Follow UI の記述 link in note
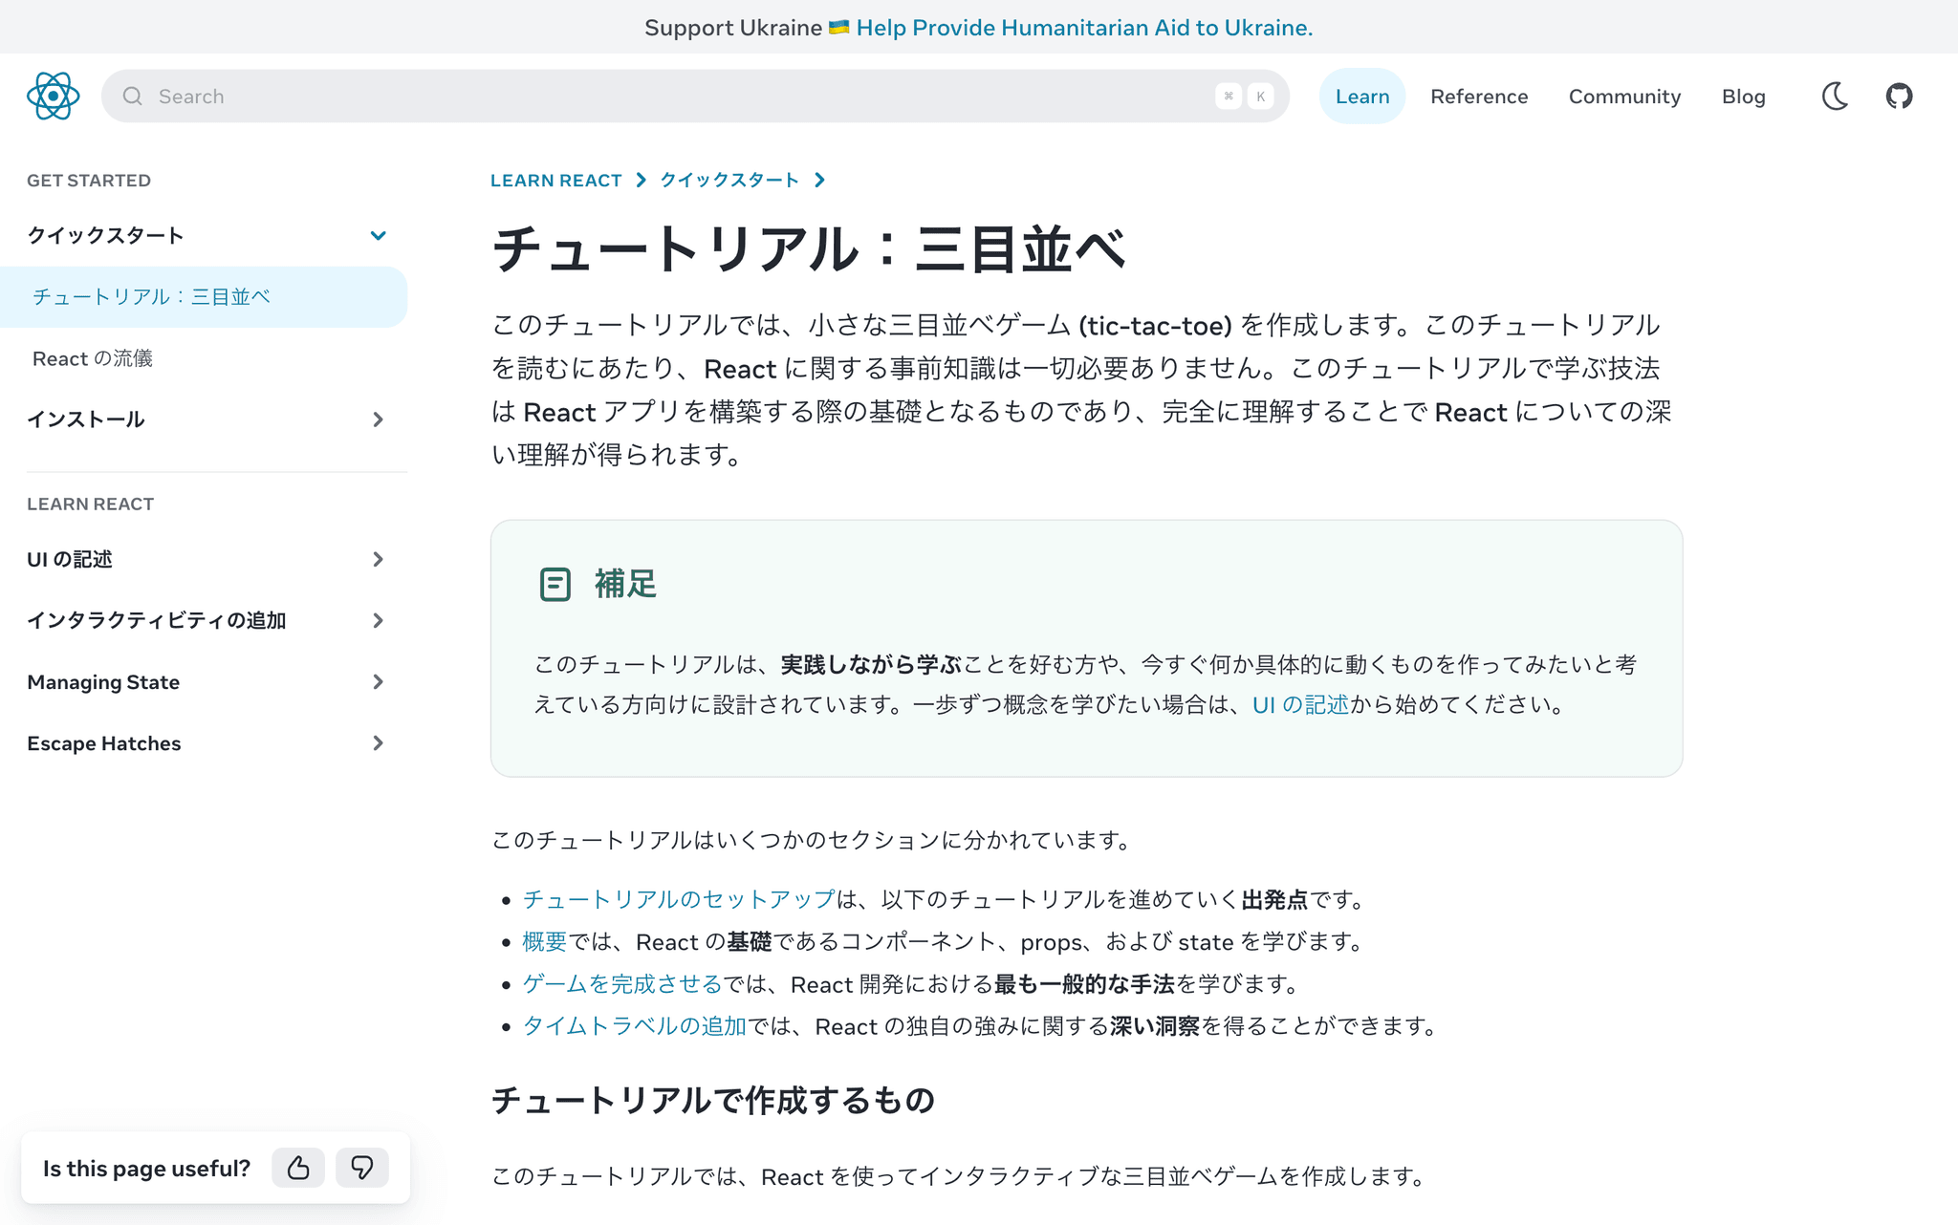This screenshot has height=1225, width=1958. coord(1300,704)
